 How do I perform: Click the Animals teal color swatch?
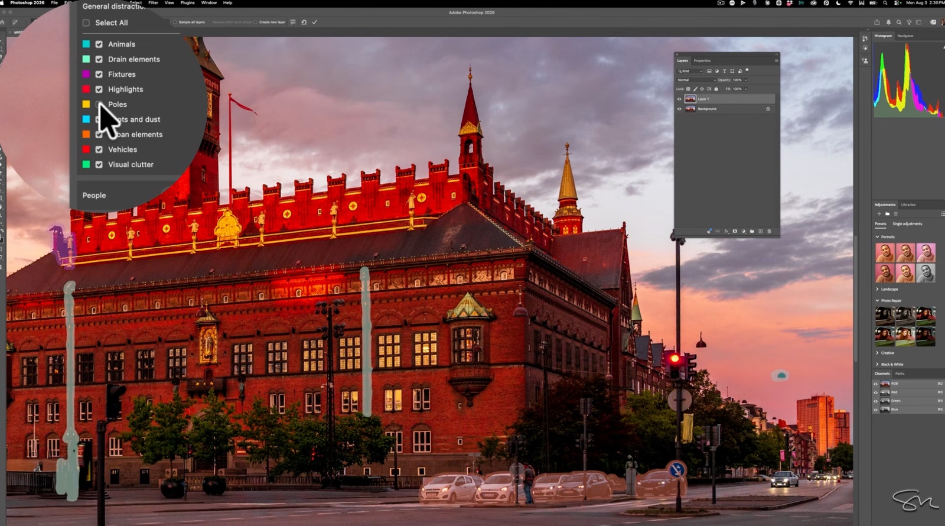(x=86, y=44)
